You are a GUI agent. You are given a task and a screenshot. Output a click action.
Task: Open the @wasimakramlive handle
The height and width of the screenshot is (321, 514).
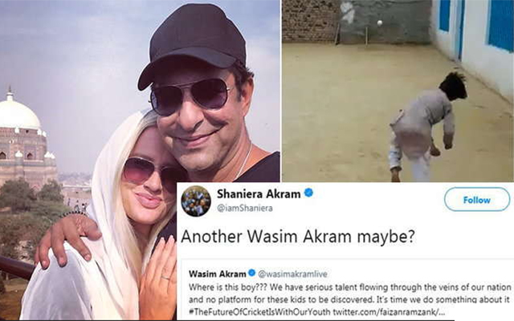(292, 274)
